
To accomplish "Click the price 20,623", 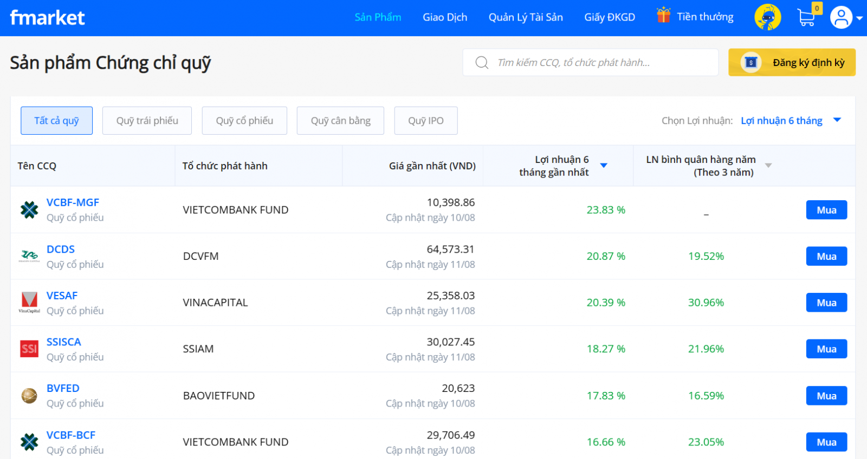I will [x=458, y=389].
